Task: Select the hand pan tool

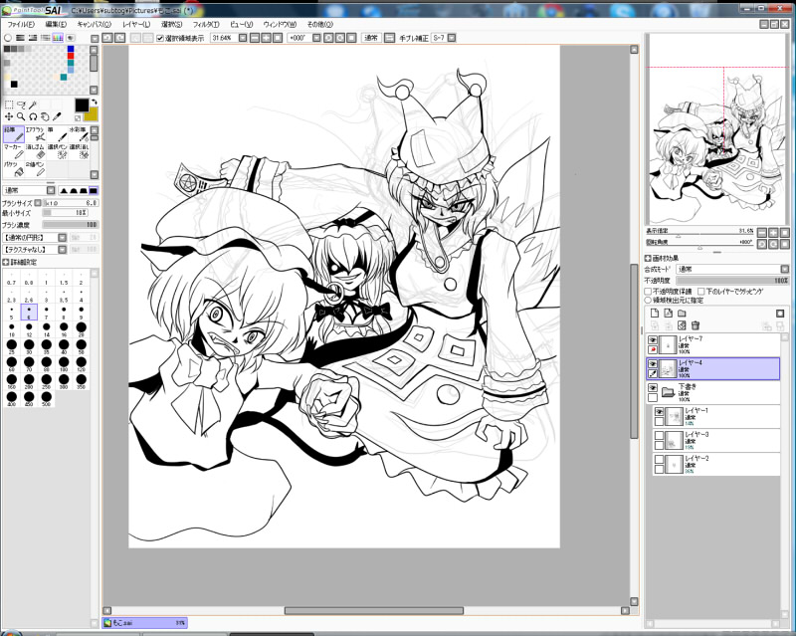Action: point(45,116)
